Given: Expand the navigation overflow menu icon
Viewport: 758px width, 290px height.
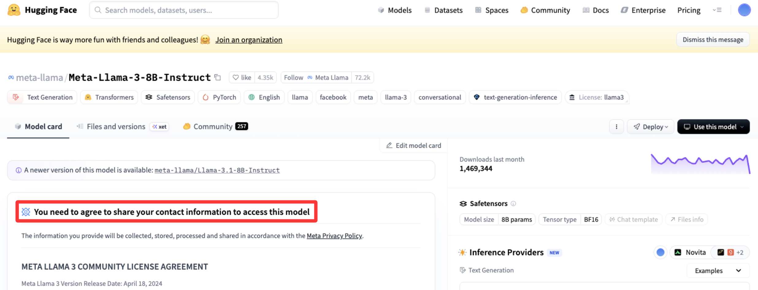Looking at the screenshot, I should 717,10.
